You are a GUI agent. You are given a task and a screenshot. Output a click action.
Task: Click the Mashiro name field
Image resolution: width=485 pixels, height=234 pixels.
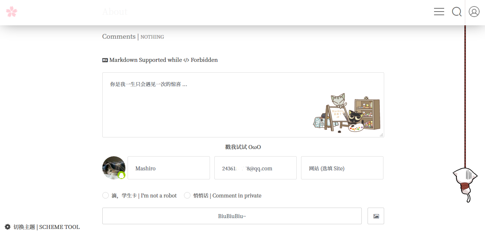[168, 168]
